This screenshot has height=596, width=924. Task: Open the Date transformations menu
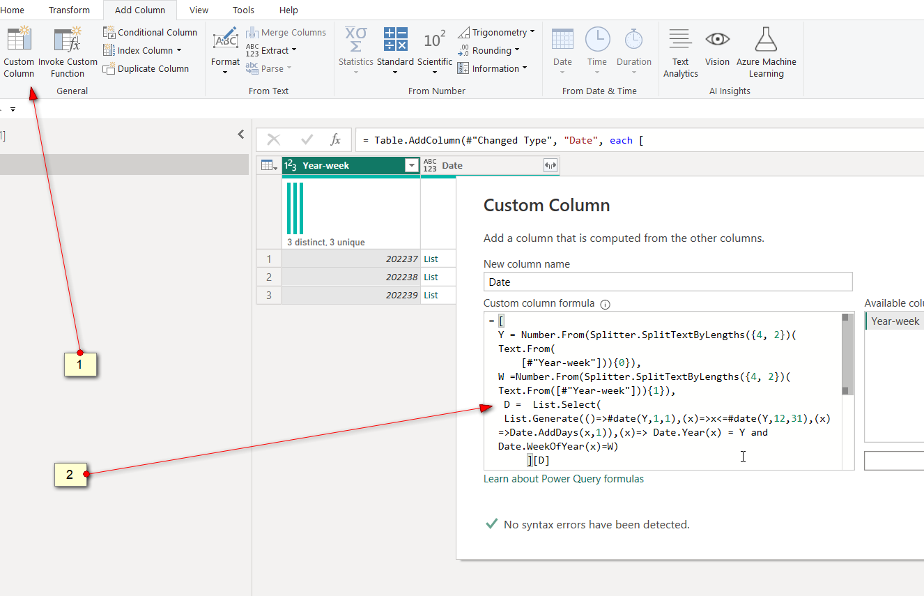(562, 50)
